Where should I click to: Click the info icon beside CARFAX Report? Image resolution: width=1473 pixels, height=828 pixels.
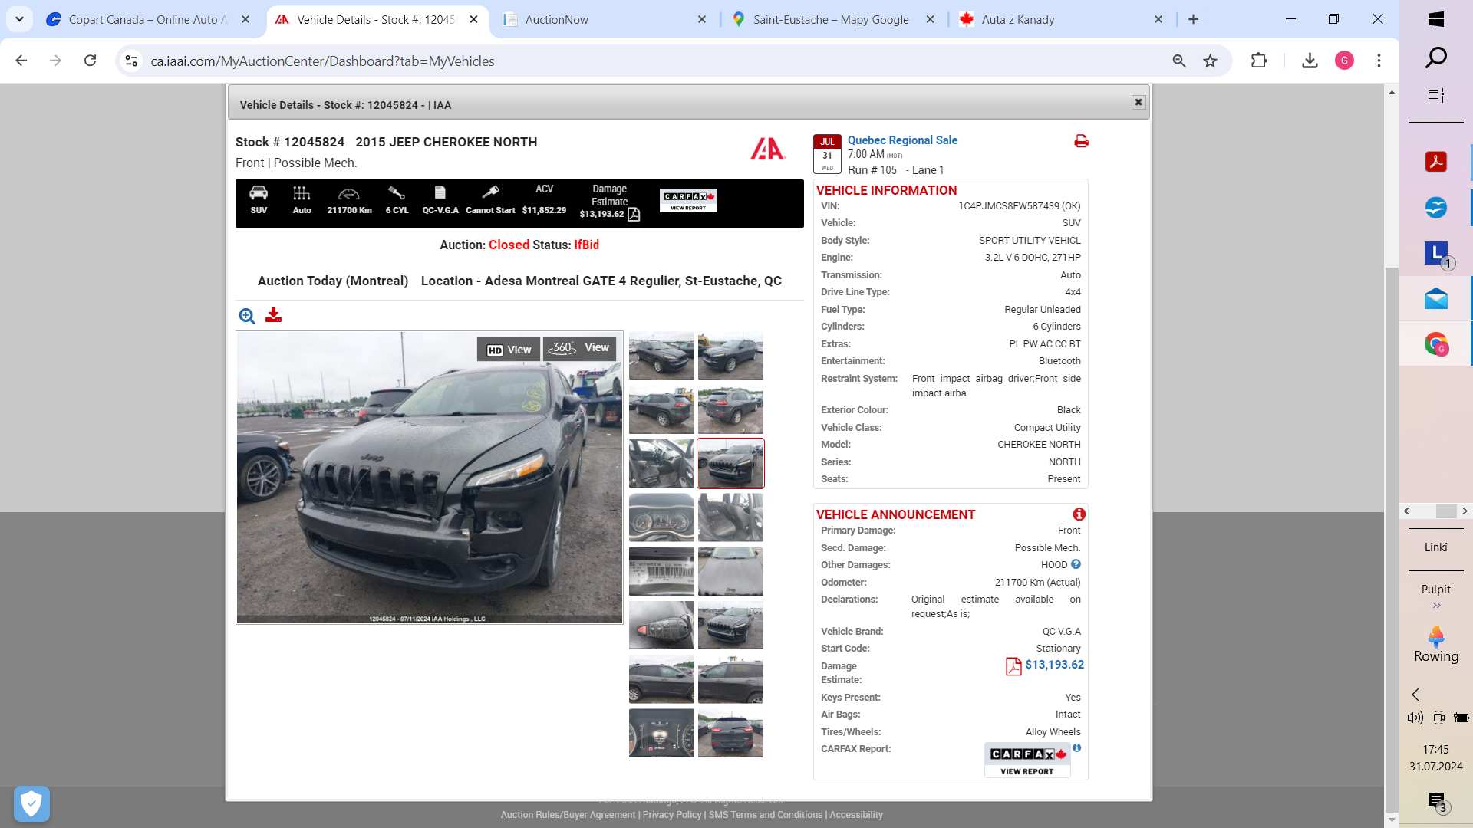pos(1077,747)
